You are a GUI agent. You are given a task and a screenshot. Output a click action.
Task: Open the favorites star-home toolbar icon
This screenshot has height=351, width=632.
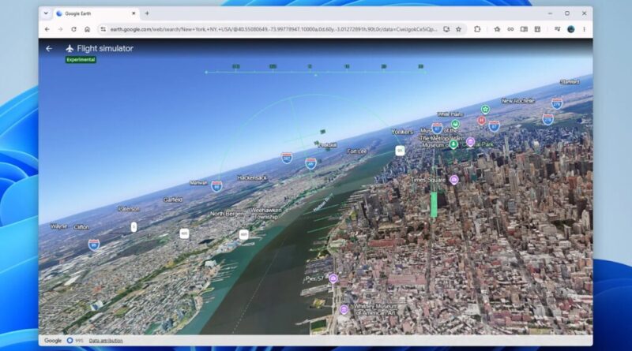tap(497, 29)
